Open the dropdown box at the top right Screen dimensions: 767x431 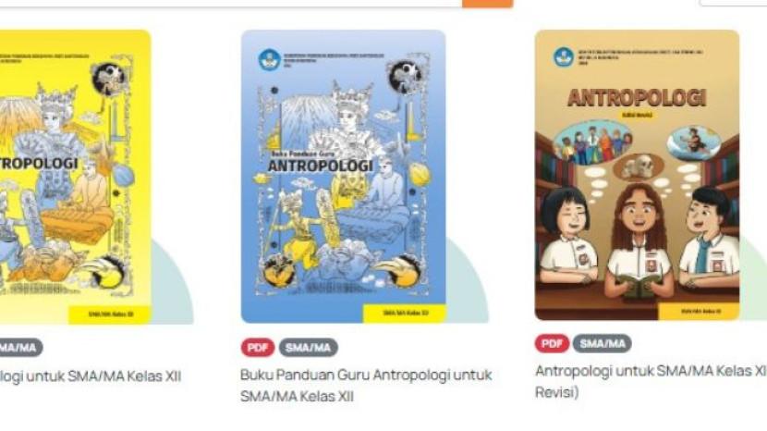coord(733,3)
